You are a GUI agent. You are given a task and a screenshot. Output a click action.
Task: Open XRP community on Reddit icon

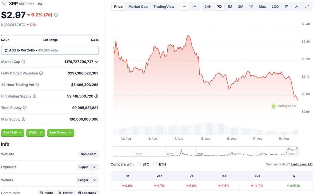[41, 192]
